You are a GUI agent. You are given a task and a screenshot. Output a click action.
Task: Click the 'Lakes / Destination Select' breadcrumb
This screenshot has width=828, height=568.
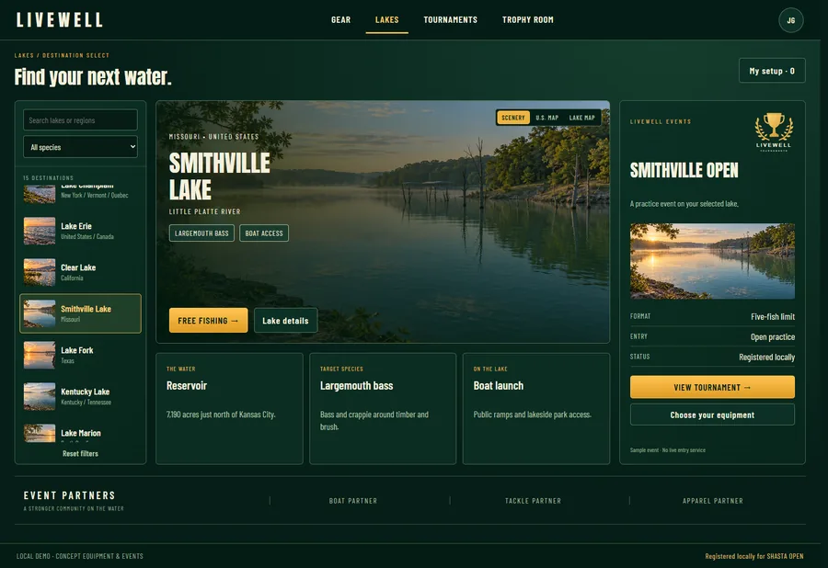tap(62, 55)
